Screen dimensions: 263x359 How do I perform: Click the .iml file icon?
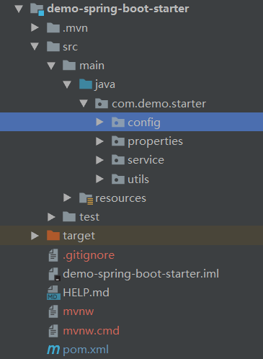(54, 274)
